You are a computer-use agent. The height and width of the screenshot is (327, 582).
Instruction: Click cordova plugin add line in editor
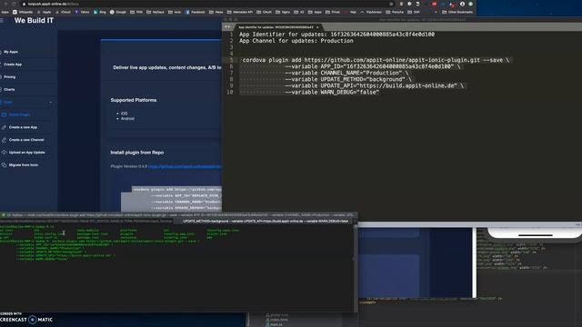tap(376, 60)
